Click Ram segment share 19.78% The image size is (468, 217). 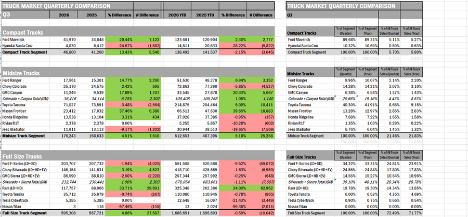tap(345, 188)
